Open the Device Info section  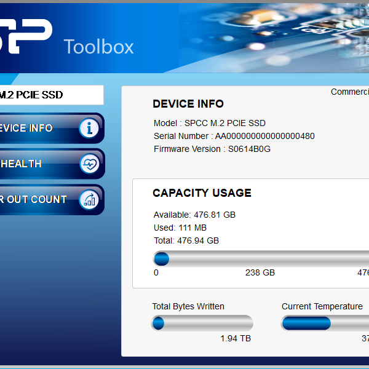tap(52, 129)
